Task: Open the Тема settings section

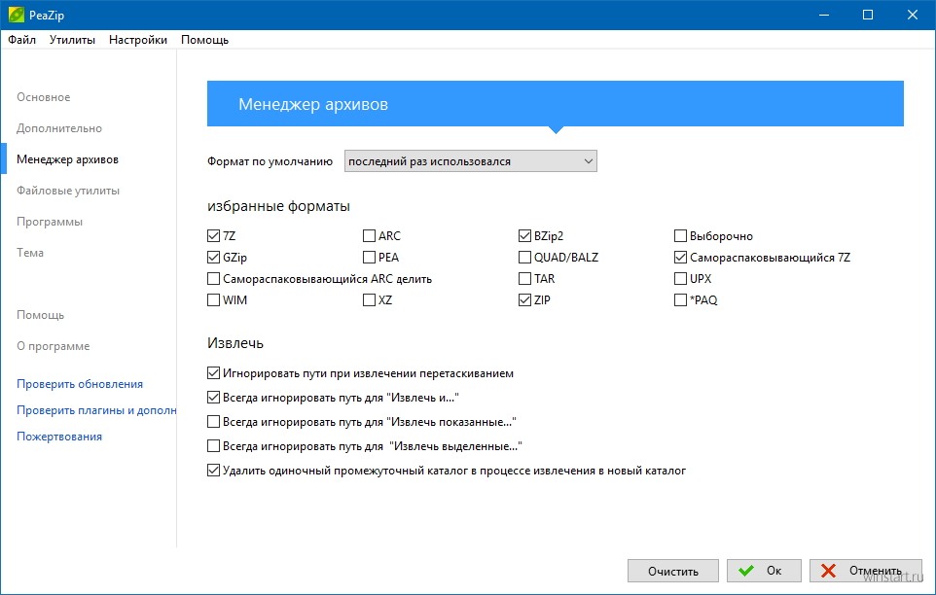Action: tap(30, 253)
